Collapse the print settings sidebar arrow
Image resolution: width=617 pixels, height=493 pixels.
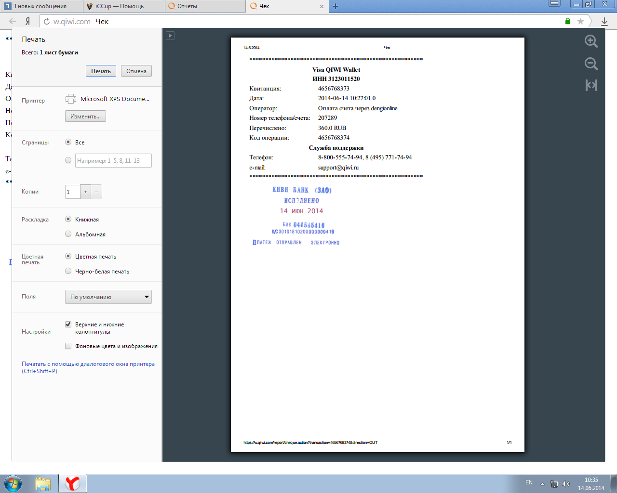click(170, 36)
